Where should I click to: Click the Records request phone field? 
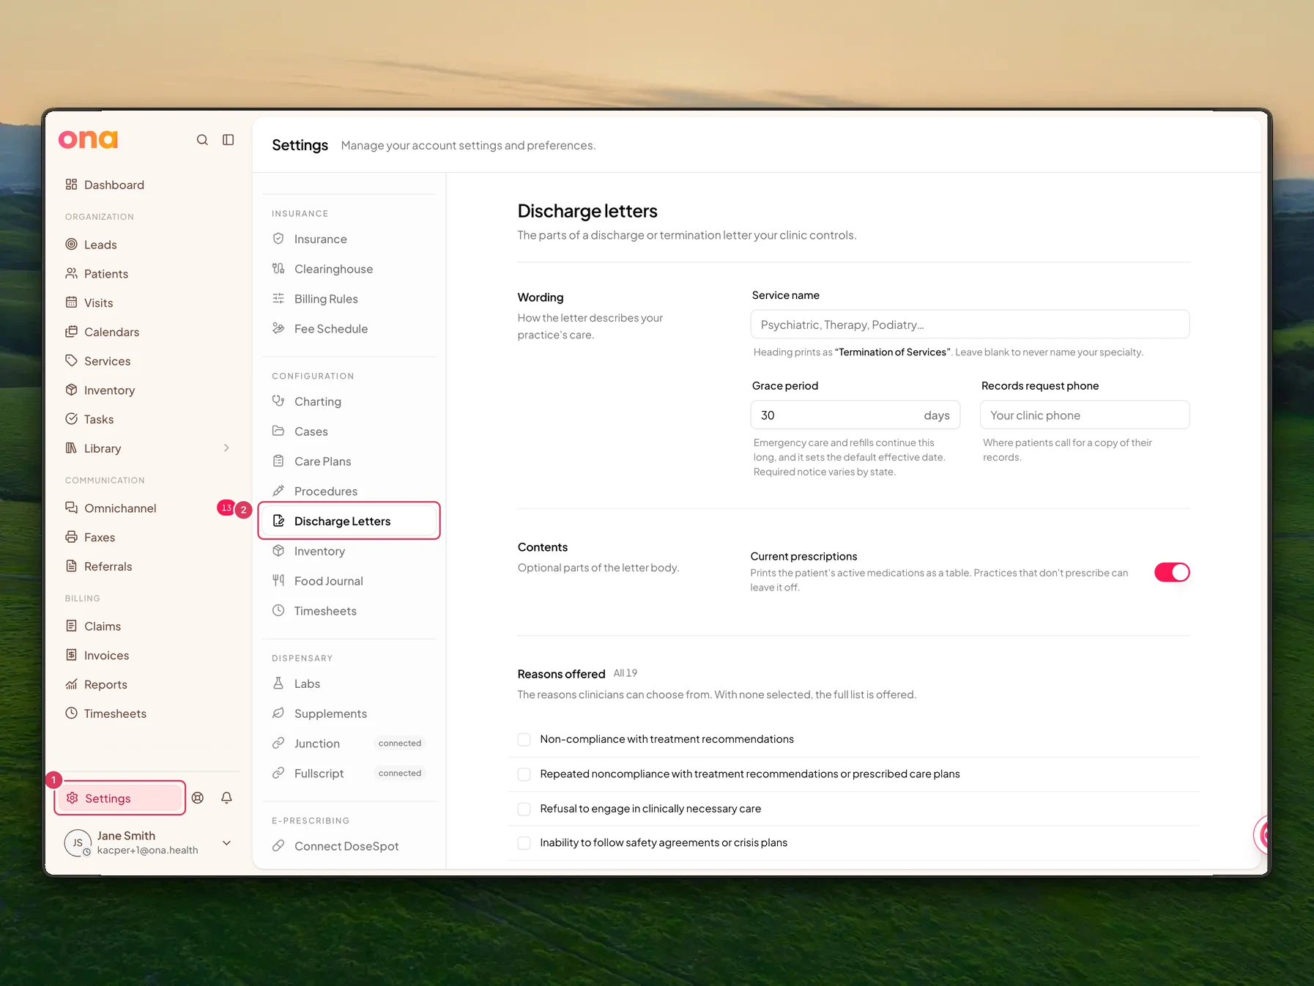tap(1085, 415)
